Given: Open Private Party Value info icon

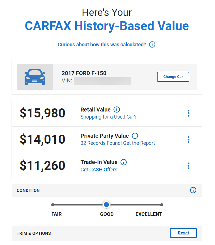Looking at the screenshot, I should point(135,136).
